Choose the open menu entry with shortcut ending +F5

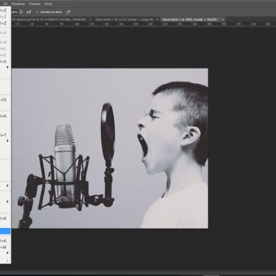click(x=6, y=100)
